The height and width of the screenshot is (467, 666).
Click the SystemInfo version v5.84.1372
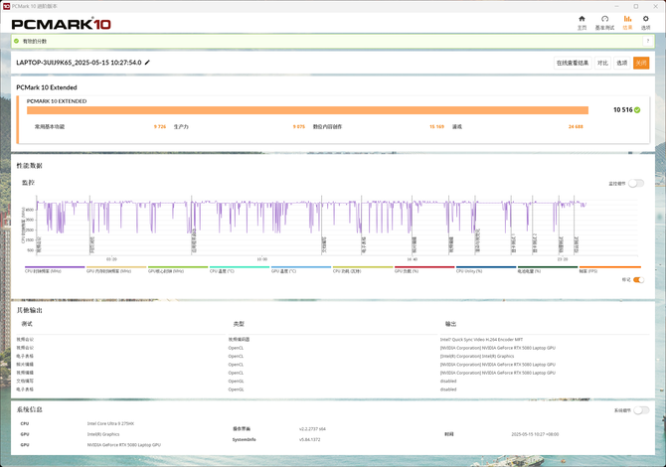coord(309,439)
